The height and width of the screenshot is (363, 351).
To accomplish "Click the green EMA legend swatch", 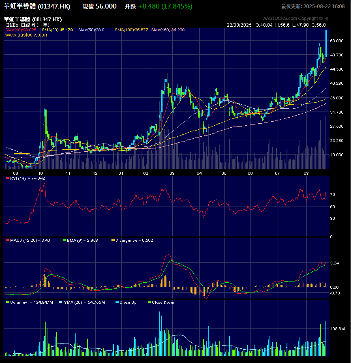I will coord(64,240).
